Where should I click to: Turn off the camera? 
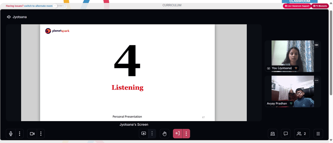click(x=32, y=134)
